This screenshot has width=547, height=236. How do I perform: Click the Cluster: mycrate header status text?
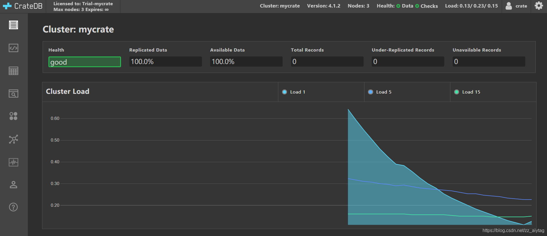280,6
